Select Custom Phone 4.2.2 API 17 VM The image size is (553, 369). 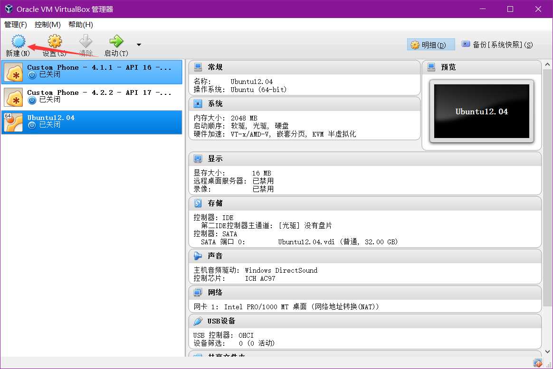tap(92, 97)
